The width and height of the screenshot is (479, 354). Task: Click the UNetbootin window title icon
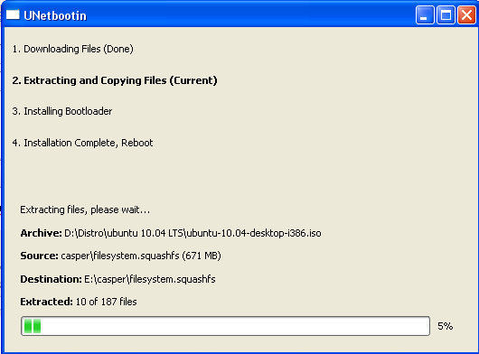pos(13,14)
